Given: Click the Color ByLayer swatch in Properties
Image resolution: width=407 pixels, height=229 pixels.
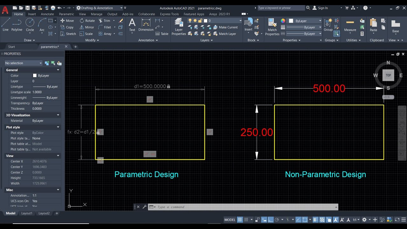Looking at the screenshot, I should [35, 76].
